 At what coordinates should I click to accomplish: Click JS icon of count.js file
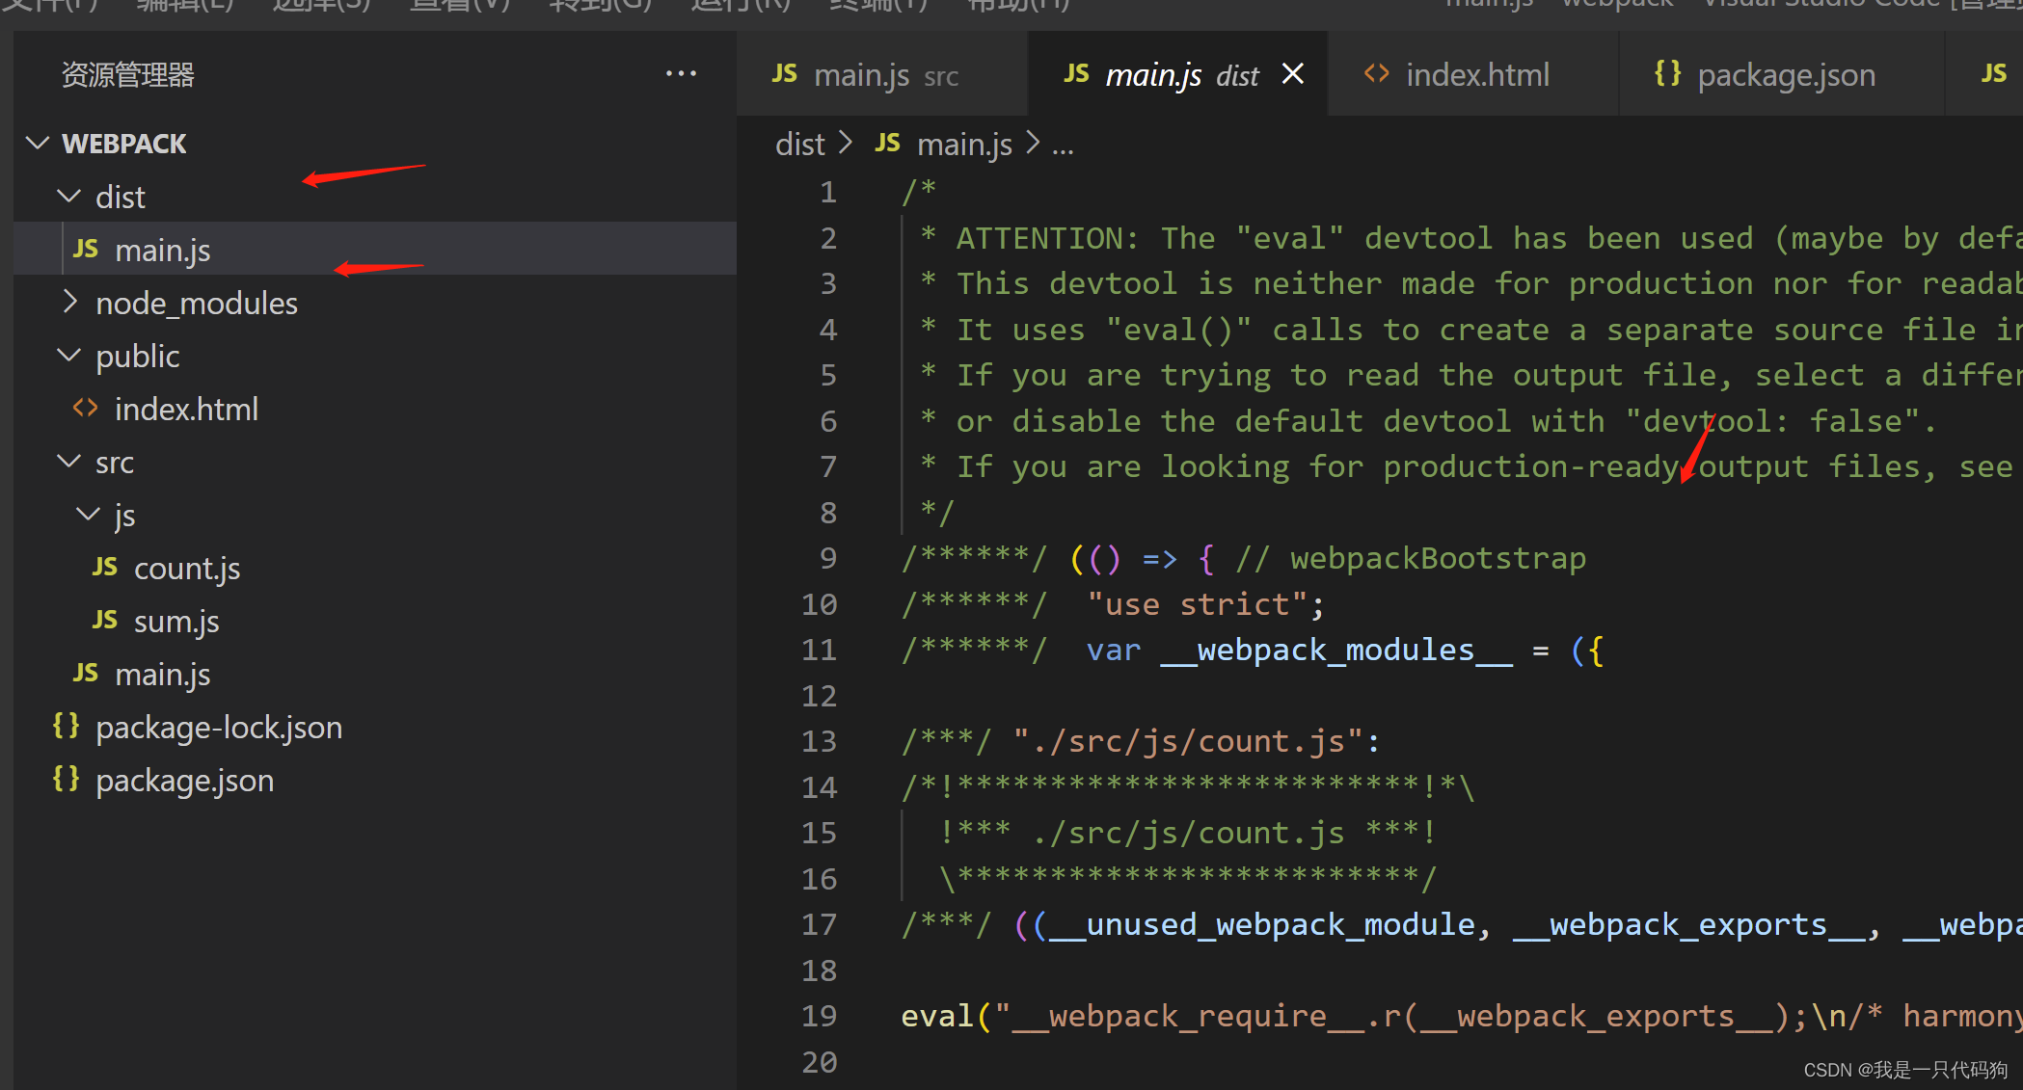(104, 568)
